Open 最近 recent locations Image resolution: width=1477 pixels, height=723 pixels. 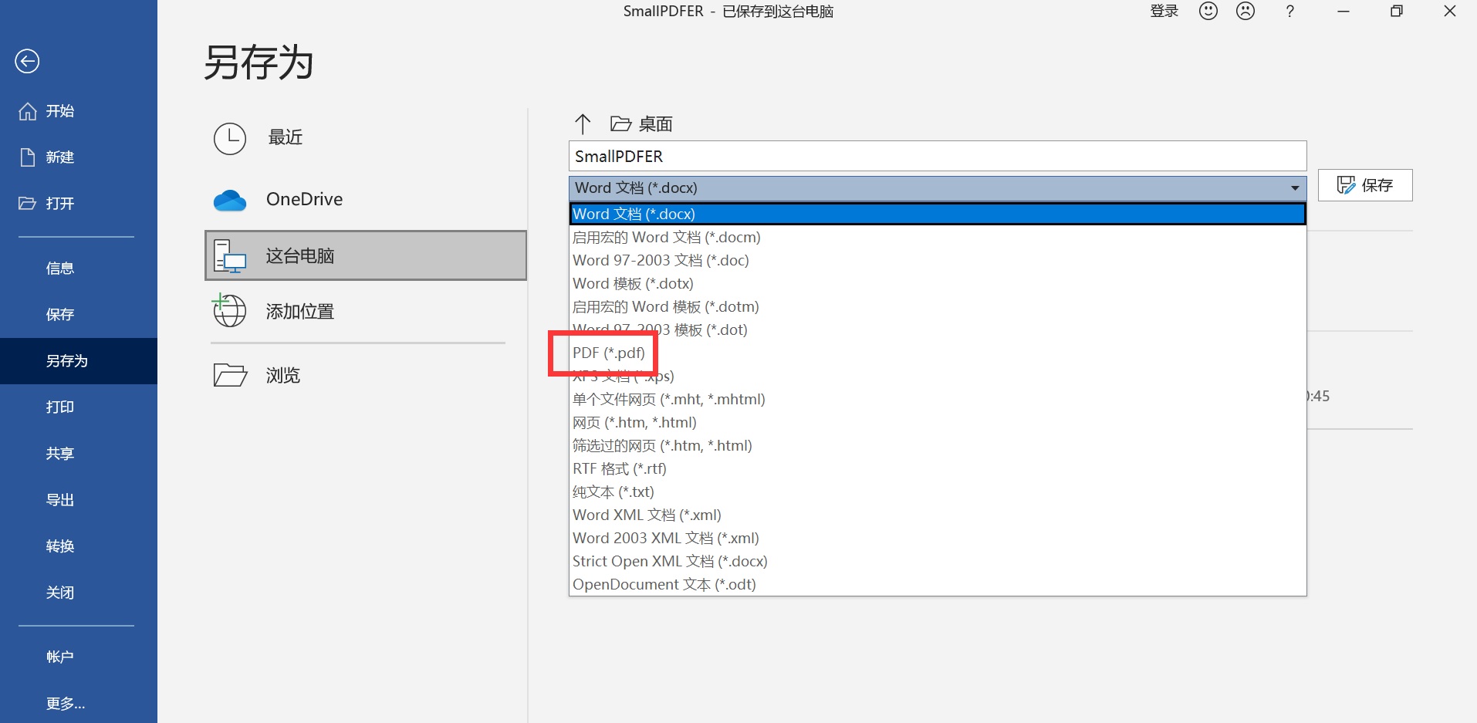click(x=284, y=138)
